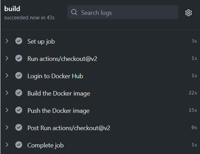Screen dimensions: 200x154
Task: Click the checkmark icon for Push the Docker image
Action: (19, 110)
